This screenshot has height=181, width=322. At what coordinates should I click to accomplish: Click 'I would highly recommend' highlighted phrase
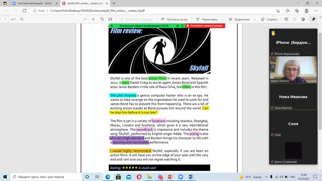coord(130,151)
